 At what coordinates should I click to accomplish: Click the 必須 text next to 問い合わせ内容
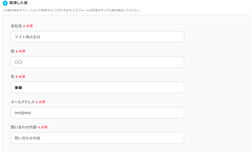(x=44, y=127)
